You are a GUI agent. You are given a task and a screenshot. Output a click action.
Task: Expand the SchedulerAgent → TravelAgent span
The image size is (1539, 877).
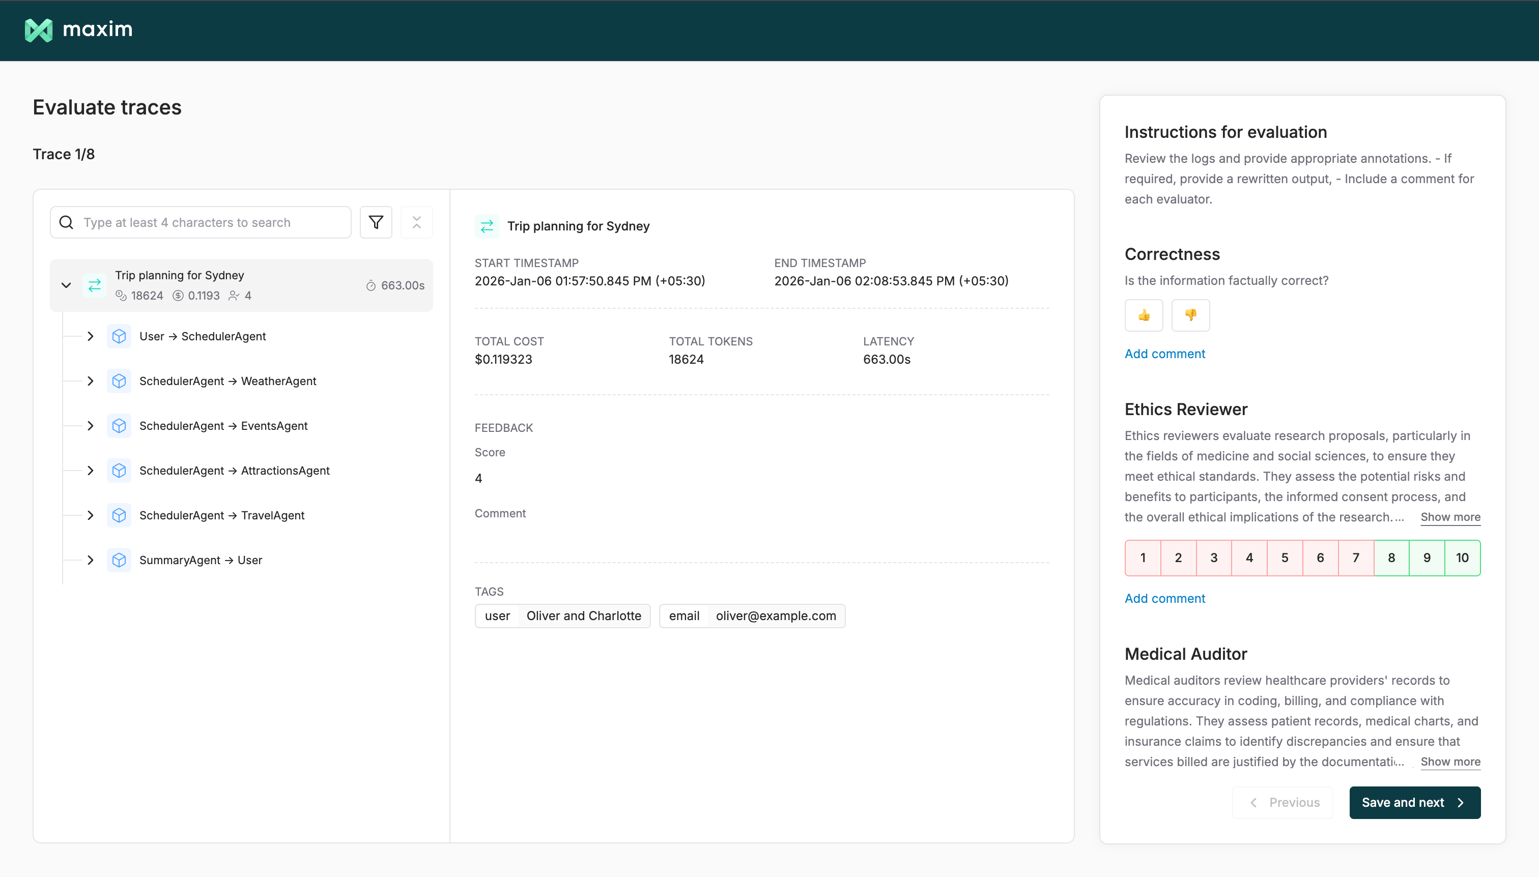point(91,515)
